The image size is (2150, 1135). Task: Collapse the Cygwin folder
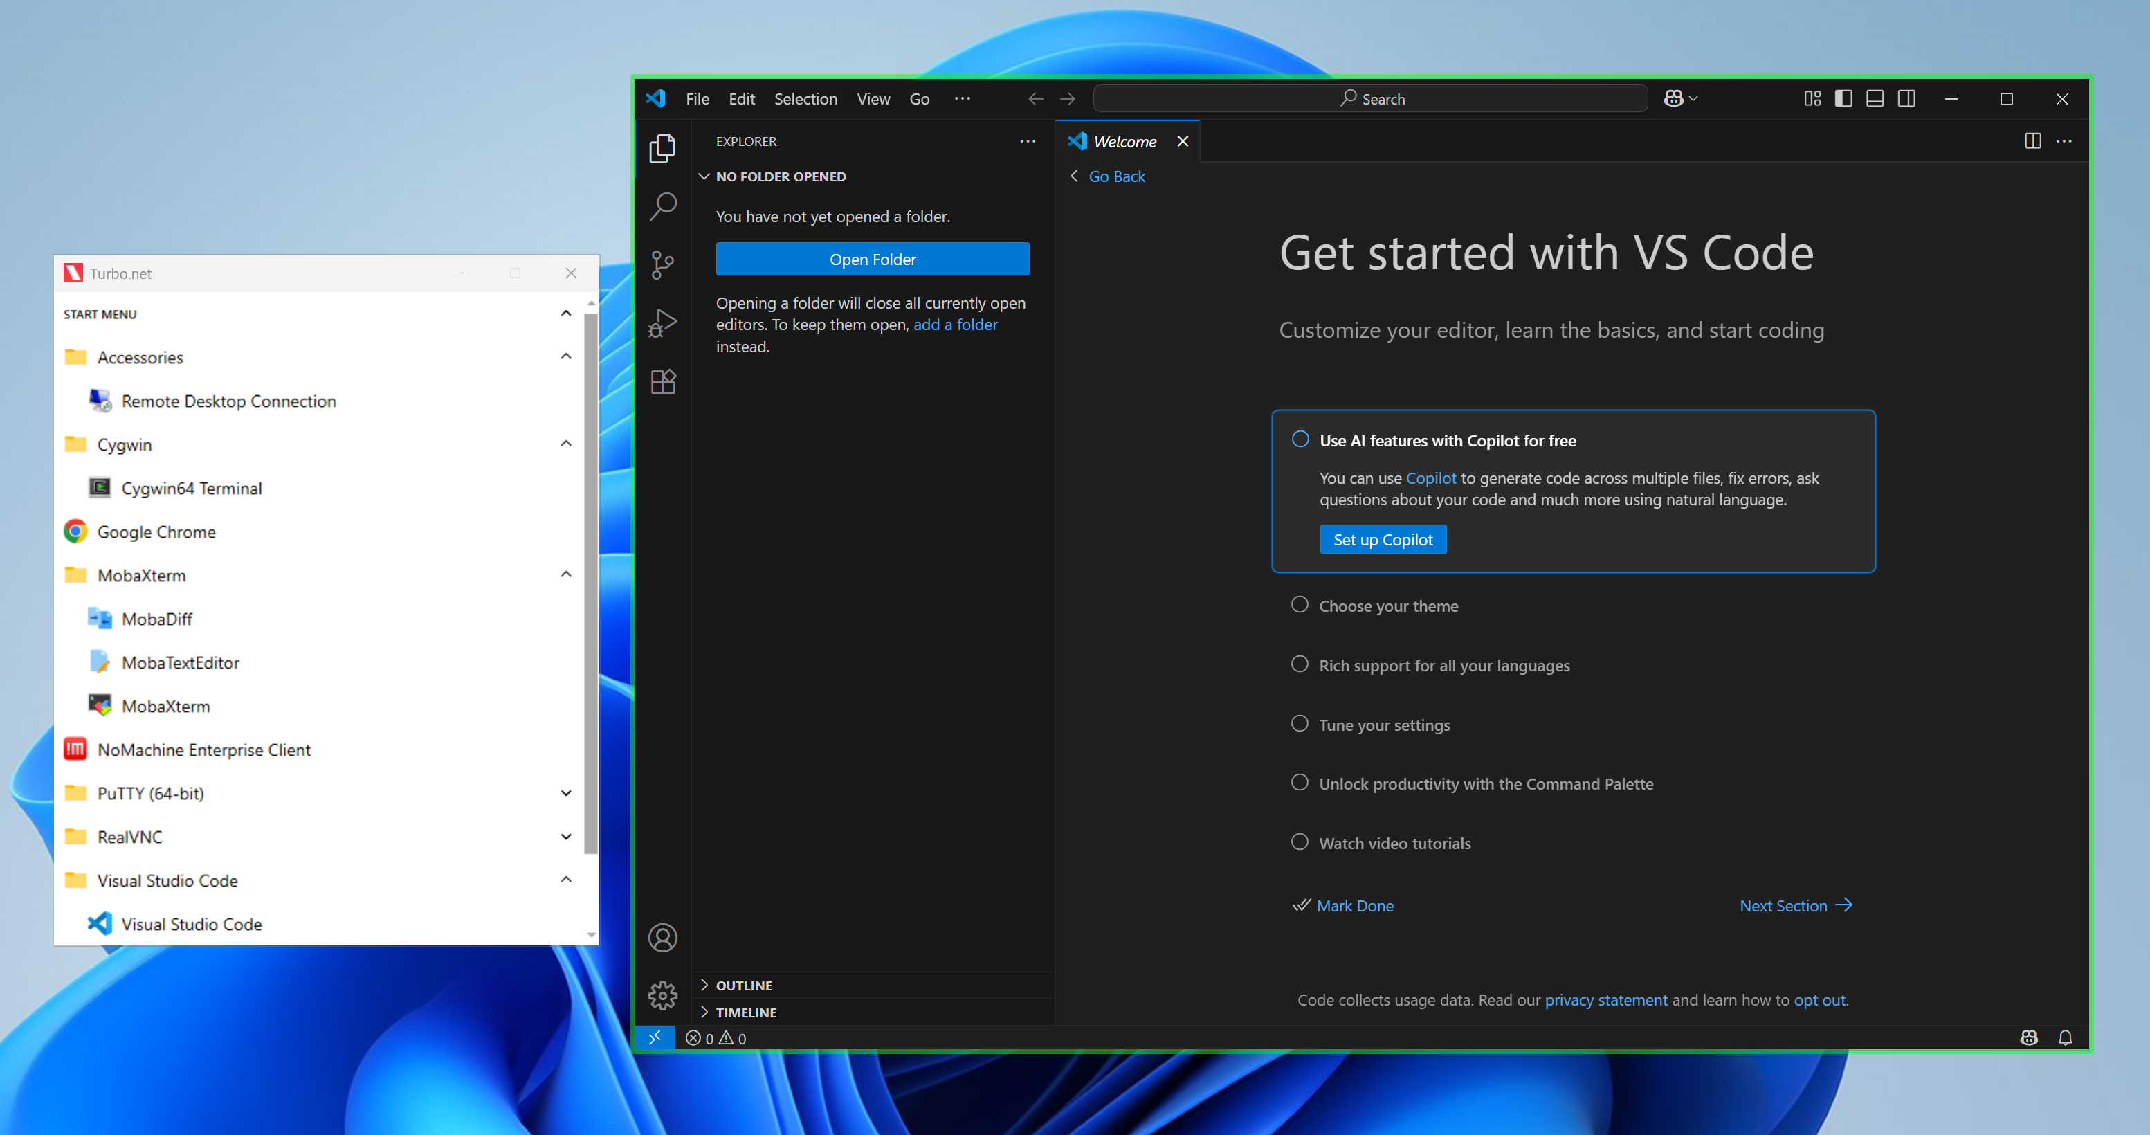566,443
